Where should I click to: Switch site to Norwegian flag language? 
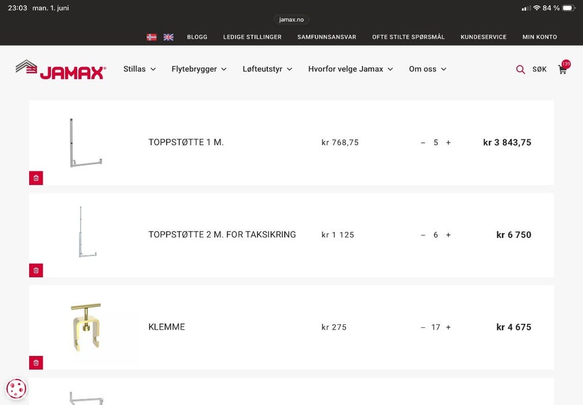coord(151,37)
